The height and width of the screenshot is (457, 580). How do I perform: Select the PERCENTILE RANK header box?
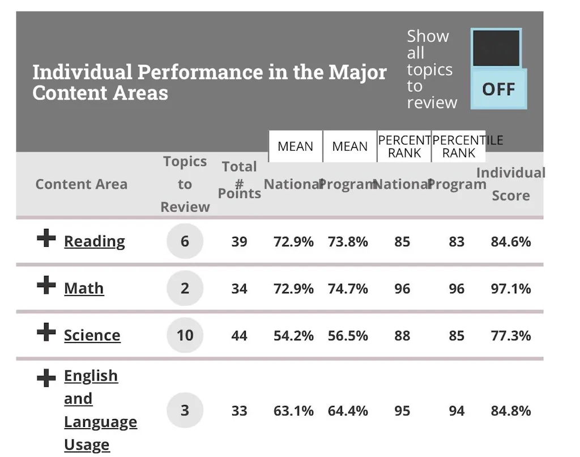point(459,147)
